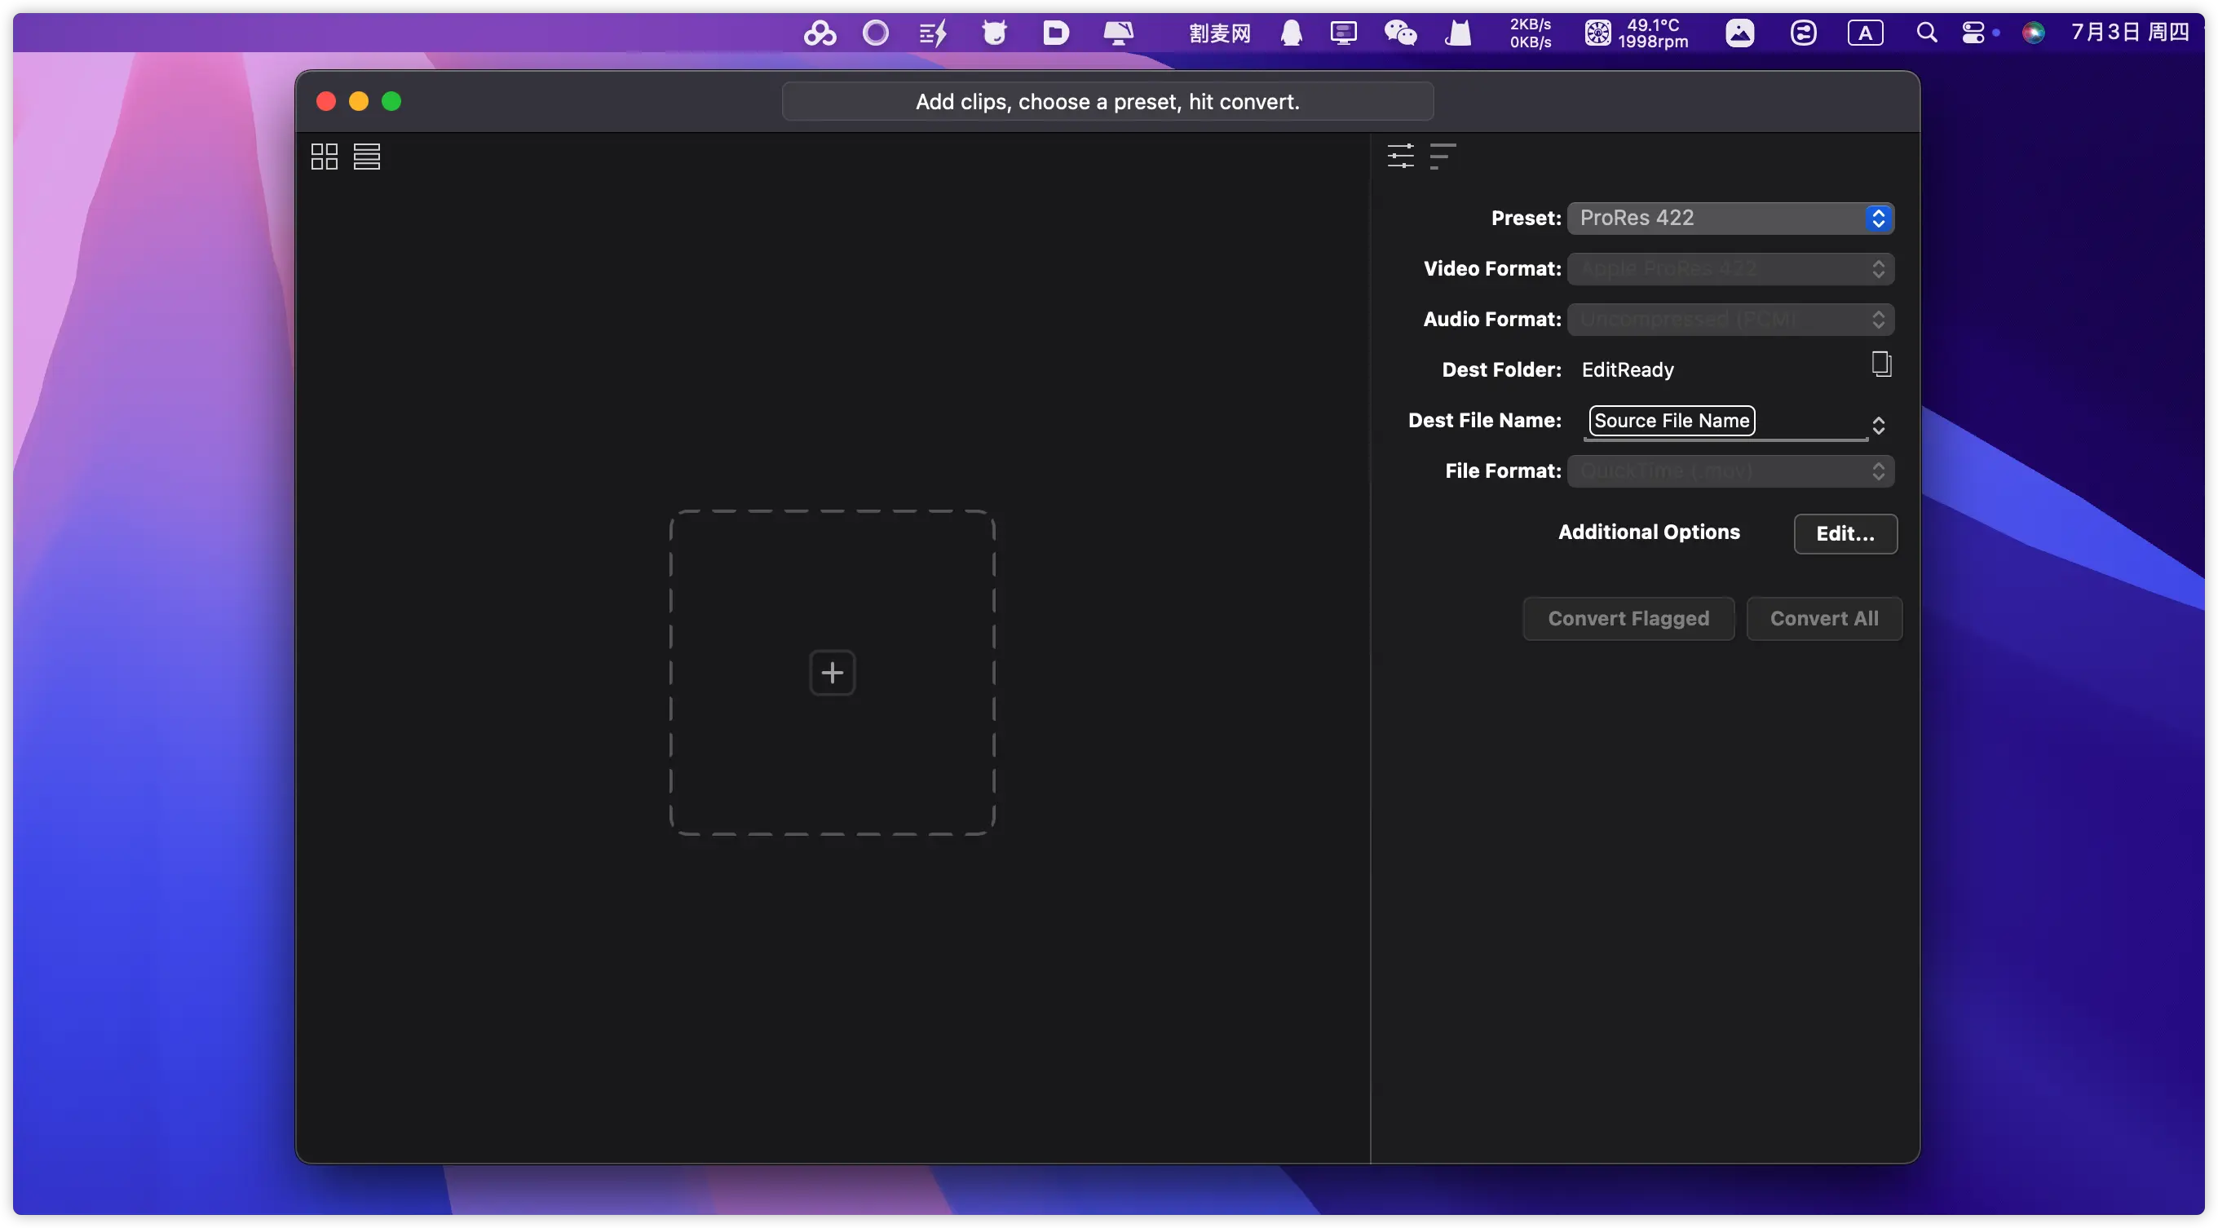The width and height of the screenshot is (2218, 1228).
Task: Click the input source A icon
Action: (x=1865, y=33)
